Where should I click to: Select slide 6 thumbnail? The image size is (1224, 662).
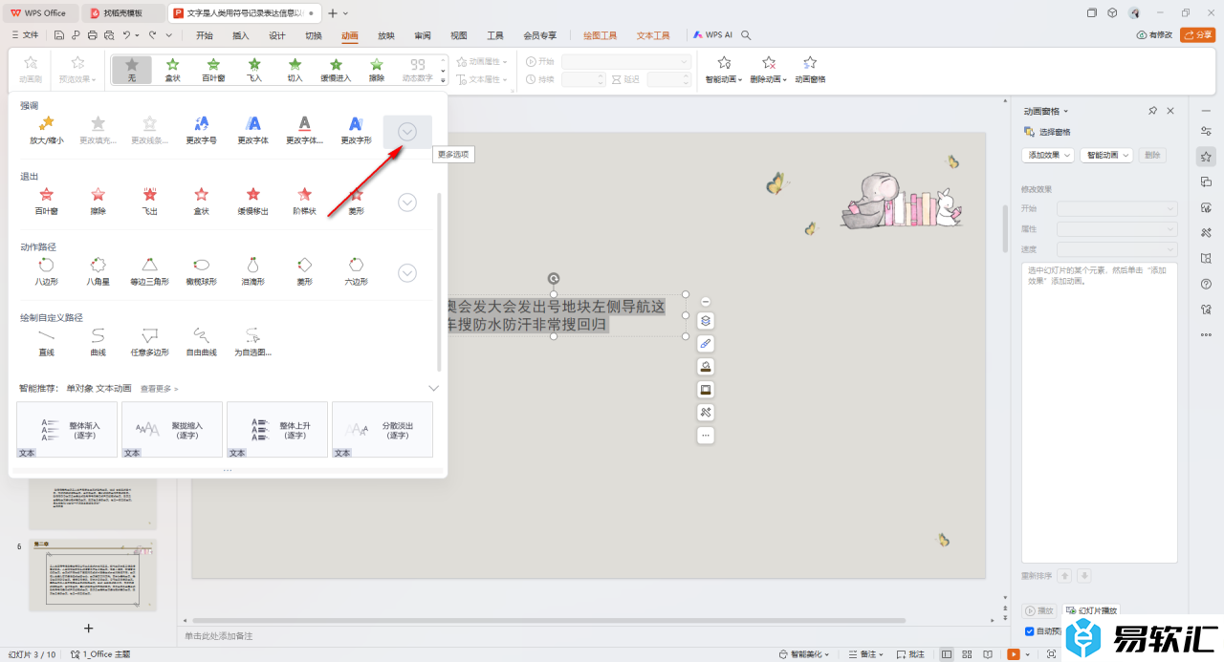pos(93,575)
